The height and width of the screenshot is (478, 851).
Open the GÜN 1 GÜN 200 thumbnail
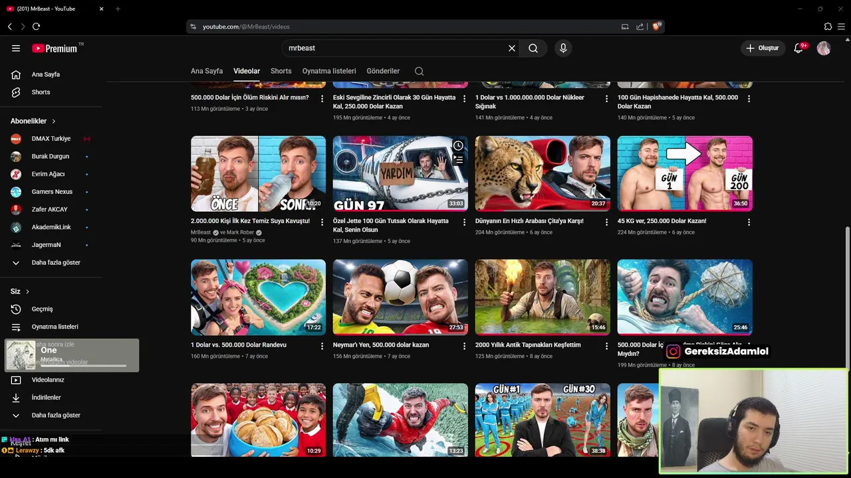tap(685, 174)
